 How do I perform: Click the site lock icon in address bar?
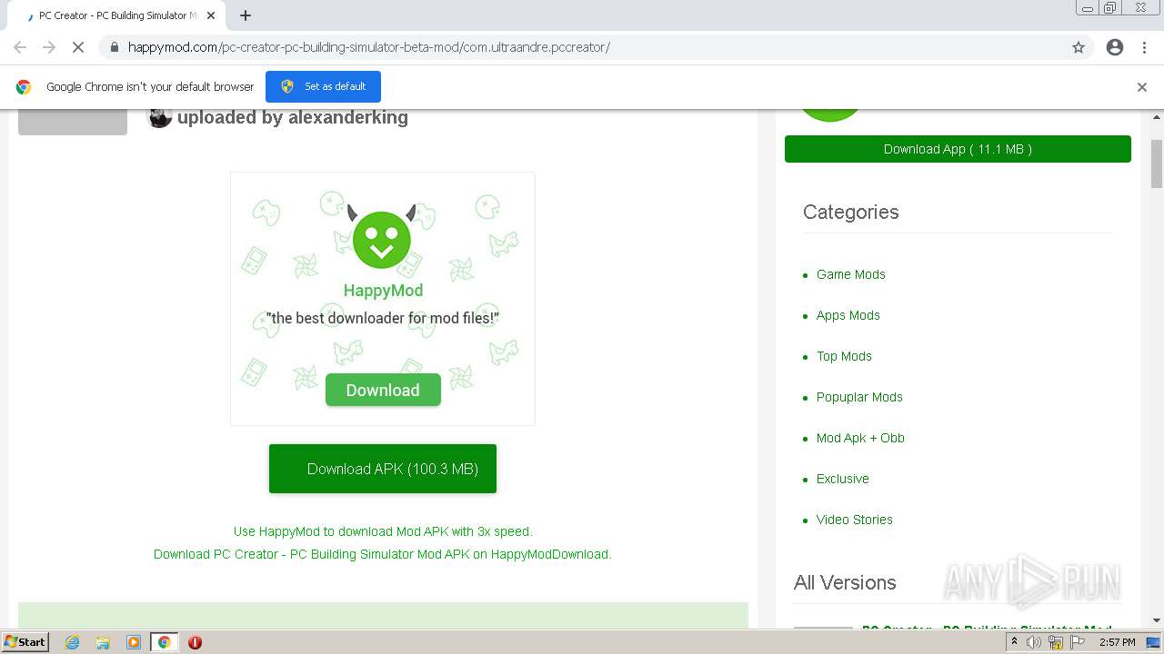click(x=115, y=47)
